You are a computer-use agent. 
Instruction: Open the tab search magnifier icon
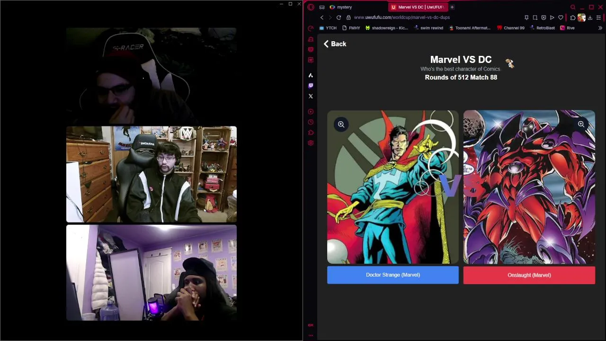point(573,7)
